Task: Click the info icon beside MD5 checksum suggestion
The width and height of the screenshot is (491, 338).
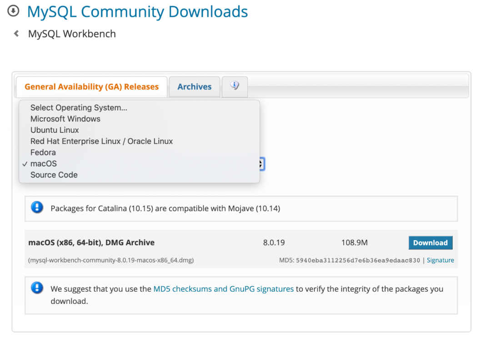Action: click(x=37, y=288)
